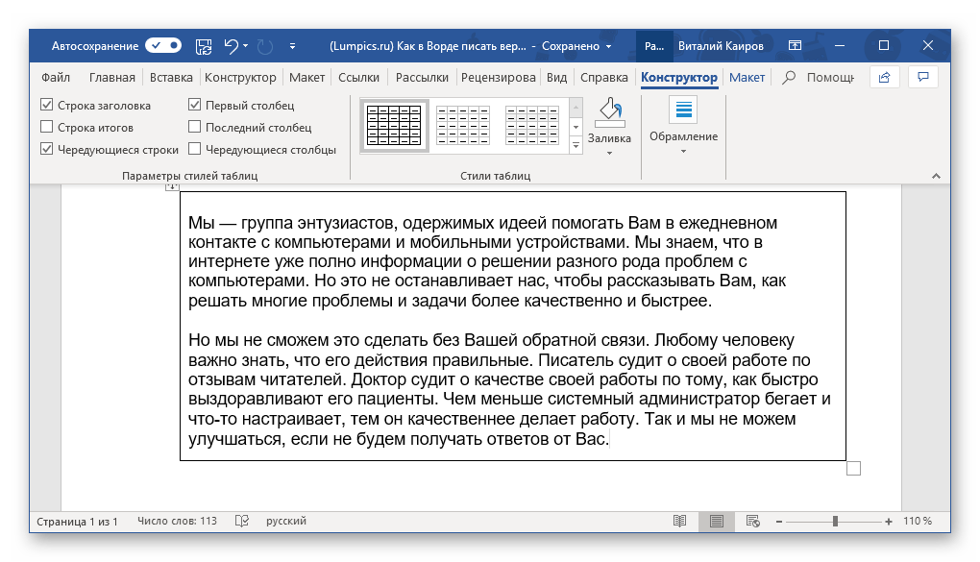Open Quick Access Toolbar customize dropdown

pos(292,46)
